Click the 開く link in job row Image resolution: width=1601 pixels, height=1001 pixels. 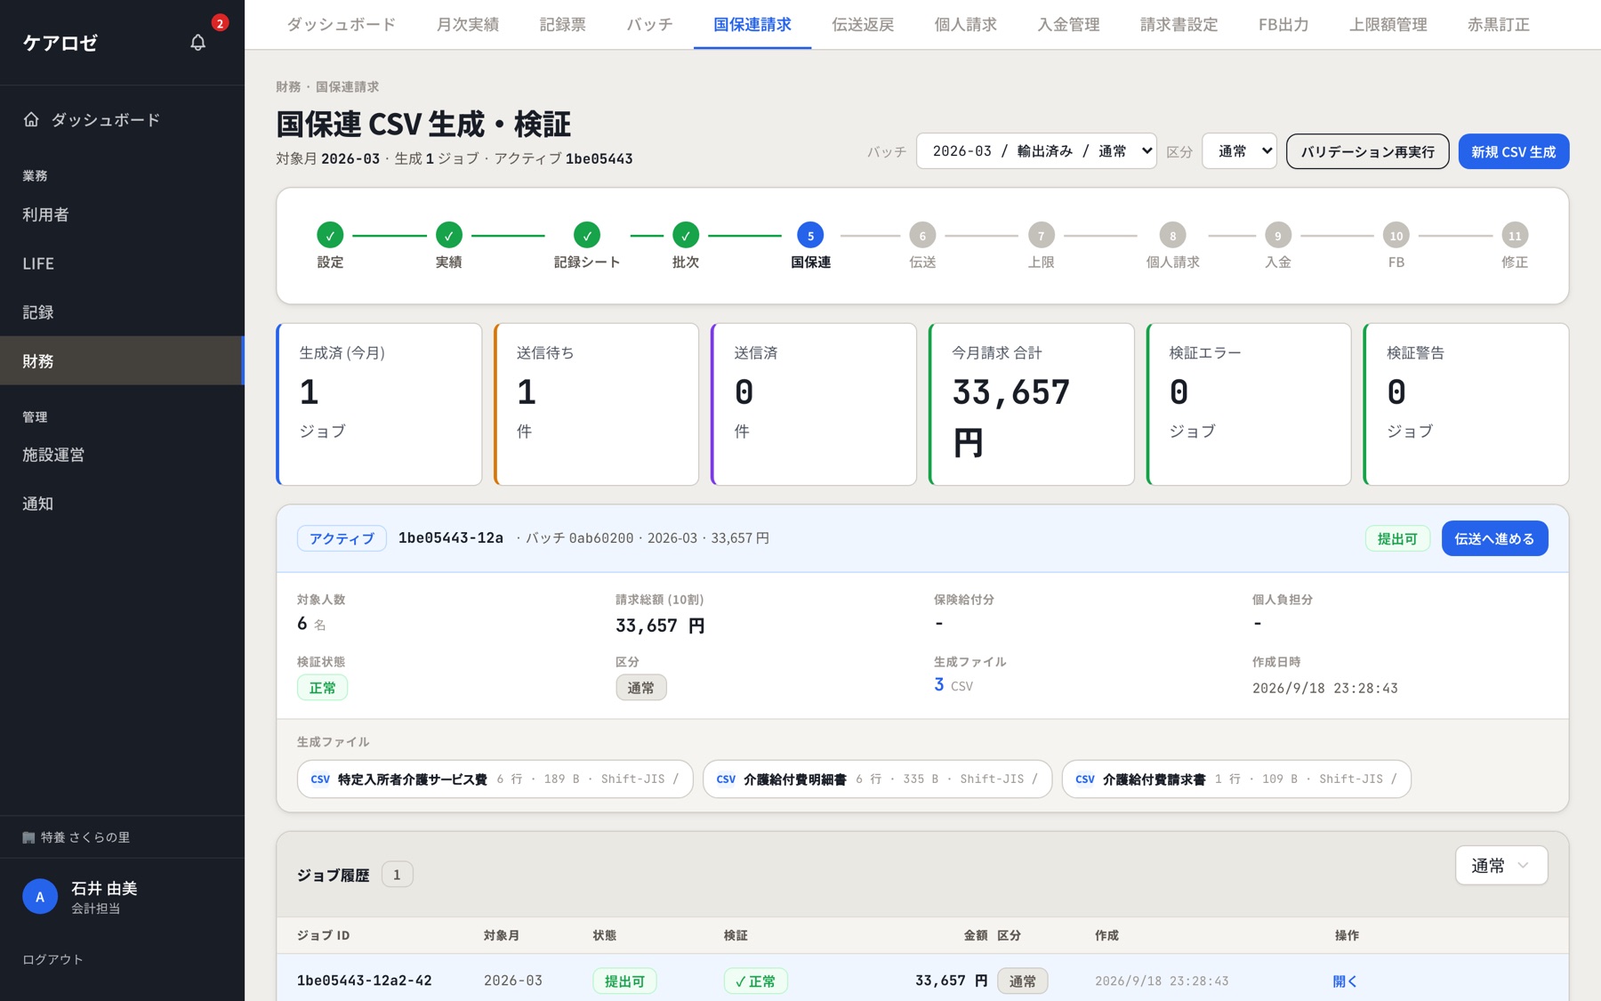(x=1345, y=981)
